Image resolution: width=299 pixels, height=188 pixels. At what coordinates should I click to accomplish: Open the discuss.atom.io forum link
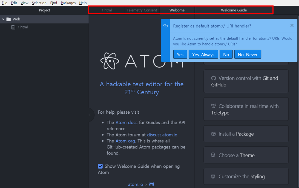pyautogui.click(x=162, y=135)
